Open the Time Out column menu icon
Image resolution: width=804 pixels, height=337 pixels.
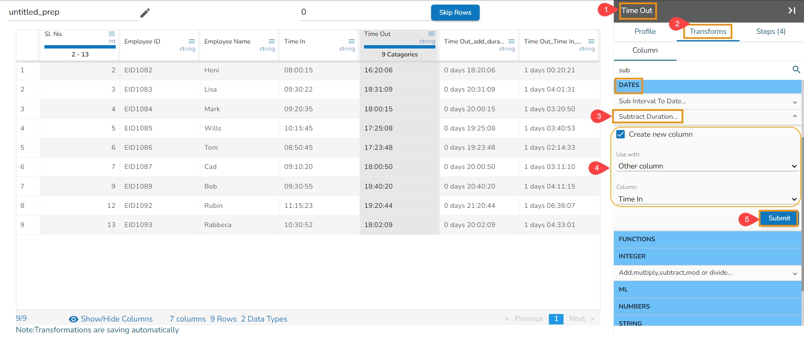432,33
